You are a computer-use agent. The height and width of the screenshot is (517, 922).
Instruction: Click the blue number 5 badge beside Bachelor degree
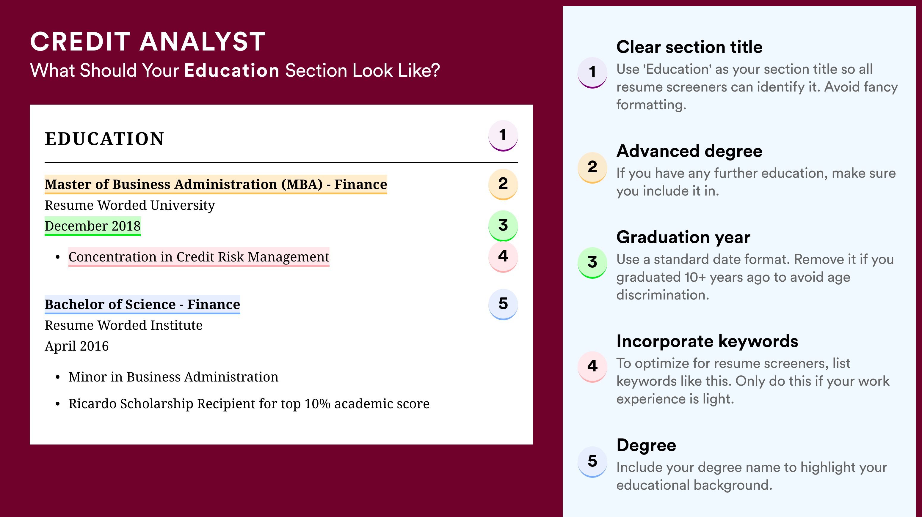(503, 304)
